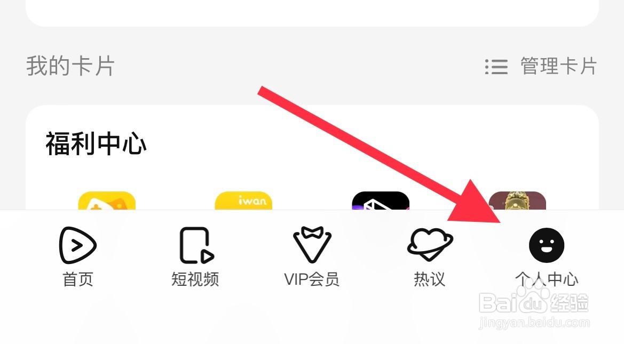Open the yellow game ticket app icon

(107, 201)
